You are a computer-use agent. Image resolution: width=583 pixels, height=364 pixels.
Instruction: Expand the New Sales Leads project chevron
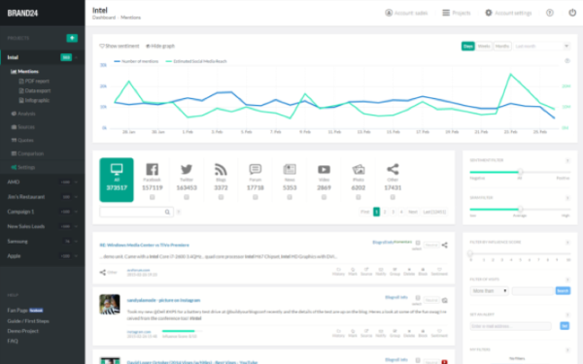click(x=76, y=226)
